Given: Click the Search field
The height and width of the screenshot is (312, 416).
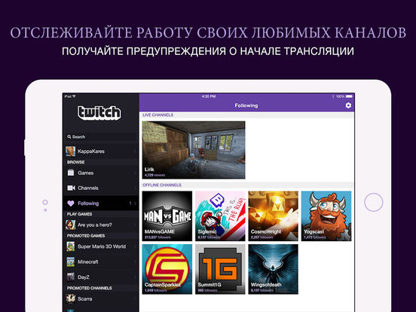Looking at the screenshot, I should [101, 137].
